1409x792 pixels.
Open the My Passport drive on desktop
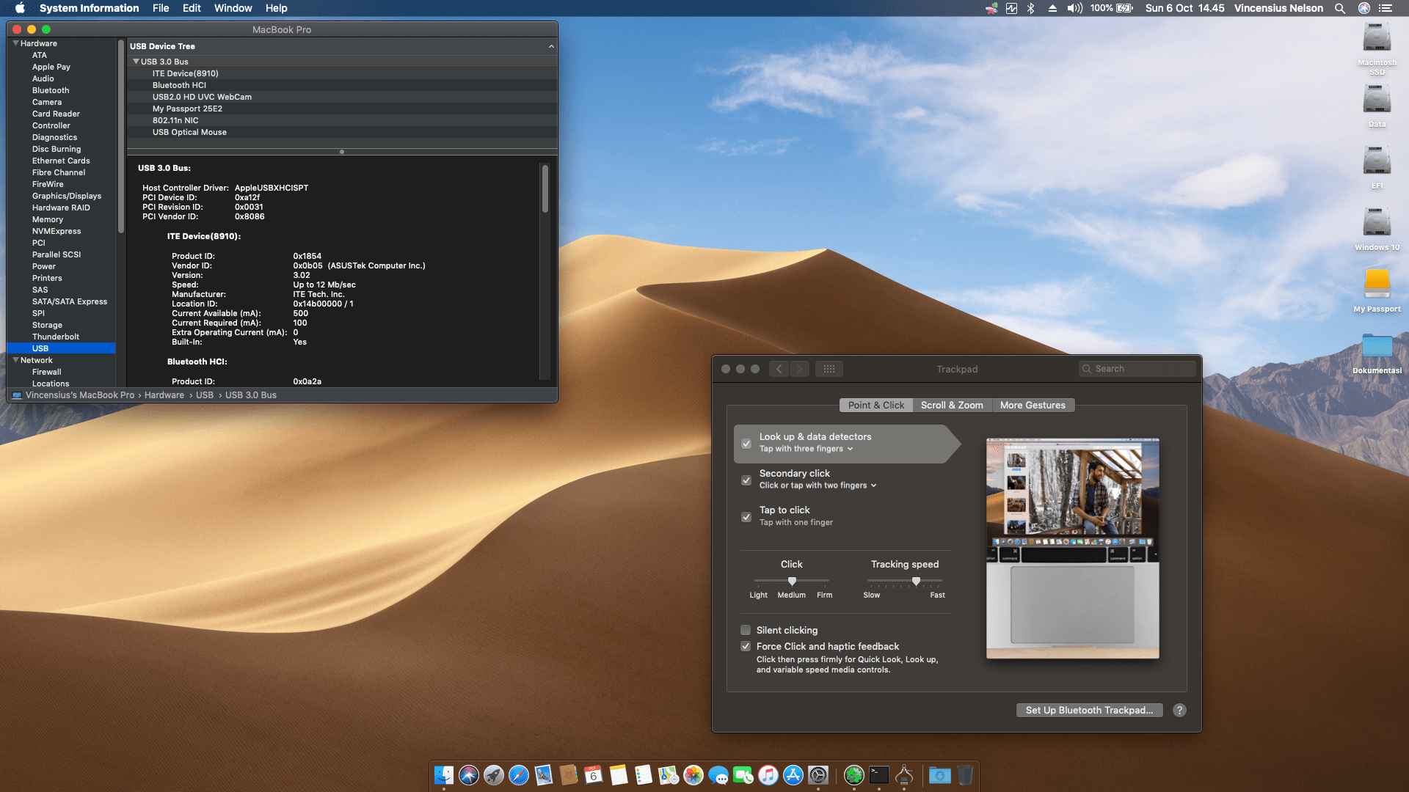tap(1377, 284)
